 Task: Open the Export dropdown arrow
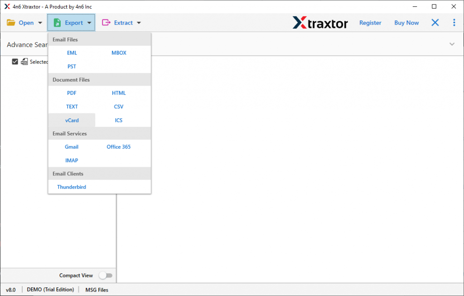89,22
